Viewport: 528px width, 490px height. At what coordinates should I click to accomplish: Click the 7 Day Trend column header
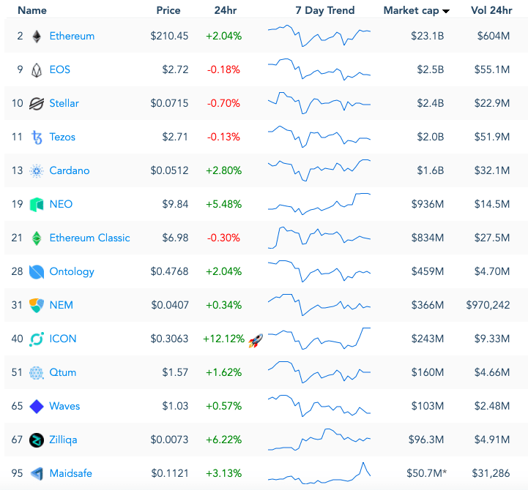pyautogui.click(x=325, y=10)
